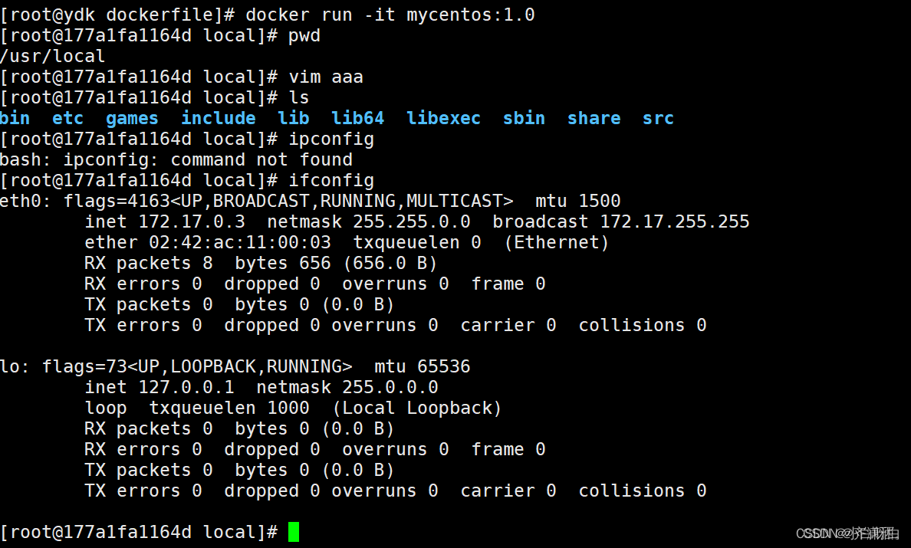Click the 'mtu 1500' value
911x548 pixels.
tap(577, 201)
